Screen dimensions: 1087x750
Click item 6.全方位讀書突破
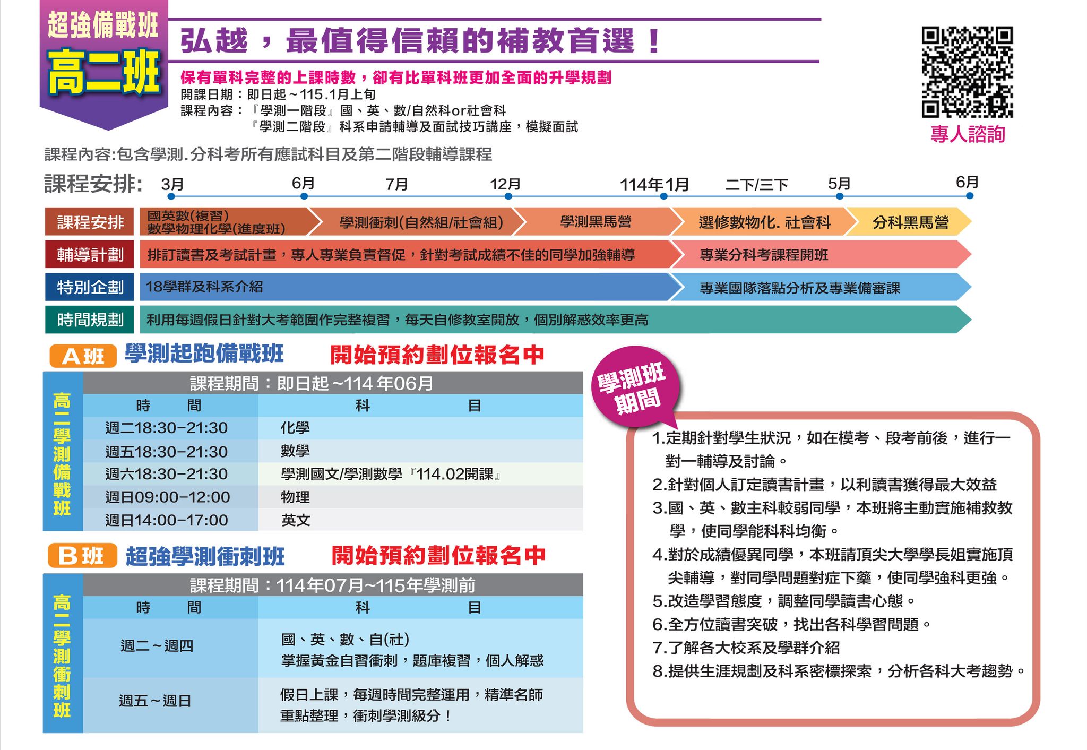(x=792, y=624)
